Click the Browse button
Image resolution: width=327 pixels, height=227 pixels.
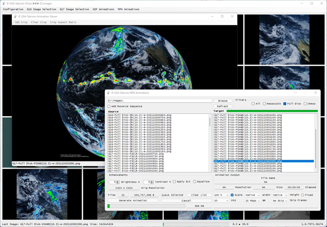point(223,101)
